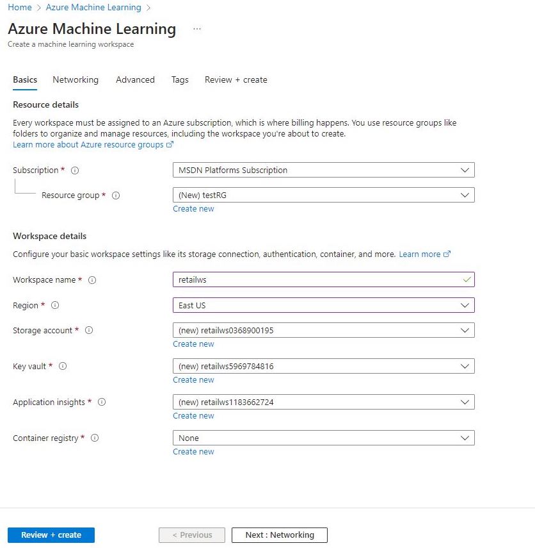Image resolution: width=535 pixels, height=548 pixels.
Task: Open the Tags tab
Action: tap(180, 79)
